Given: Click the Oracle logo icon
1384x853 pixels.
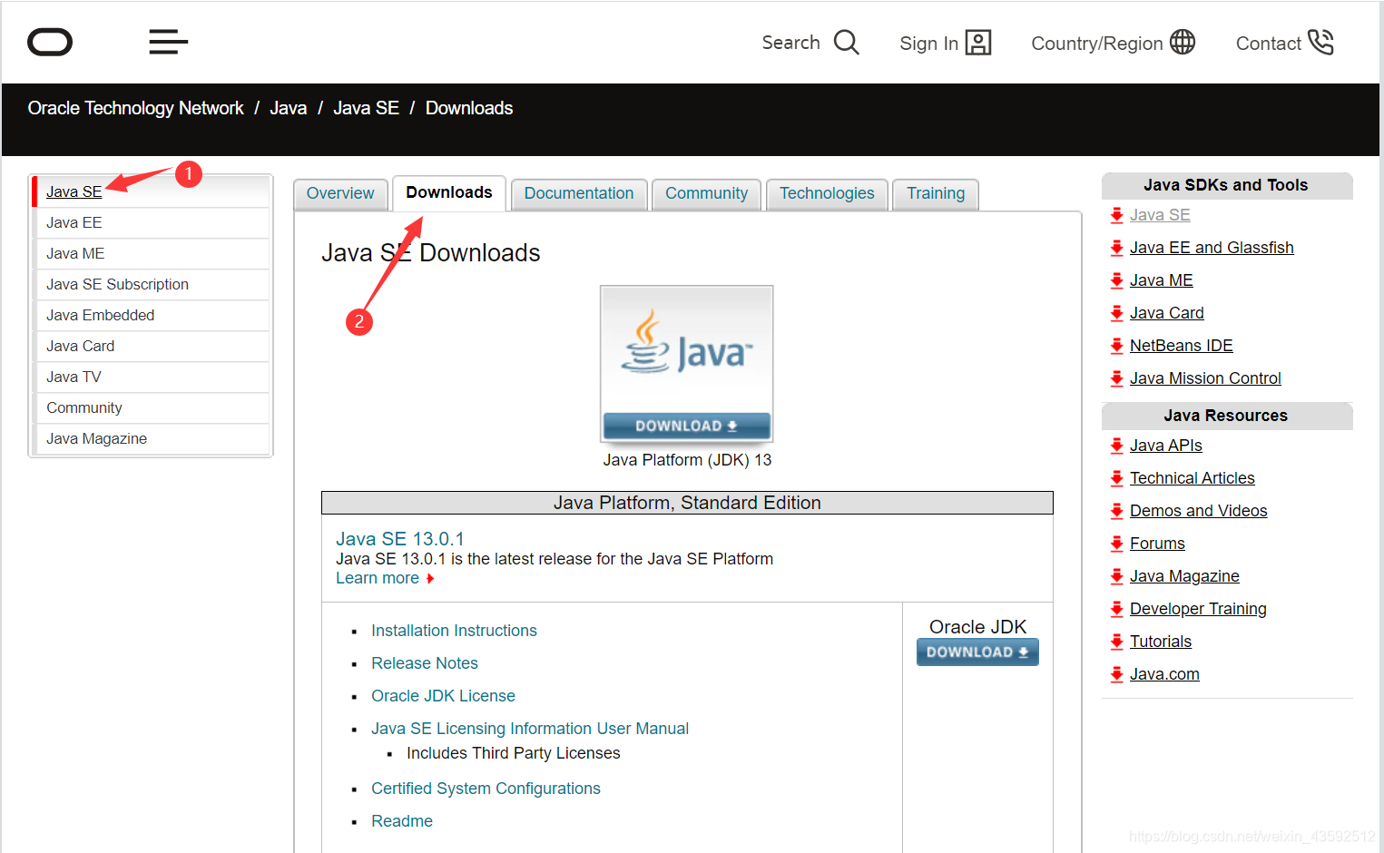Looking at the screenshot, I should 50,42.
